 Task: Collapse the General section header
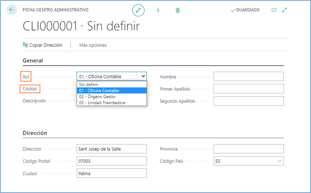coord(33,60)
